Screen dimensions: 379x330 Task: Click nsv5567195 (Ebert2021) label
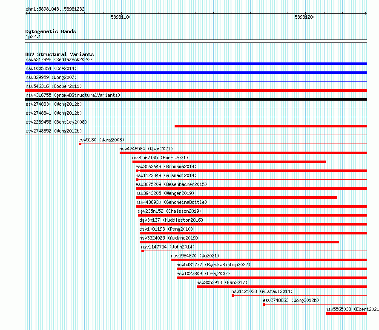click(160, 158)
